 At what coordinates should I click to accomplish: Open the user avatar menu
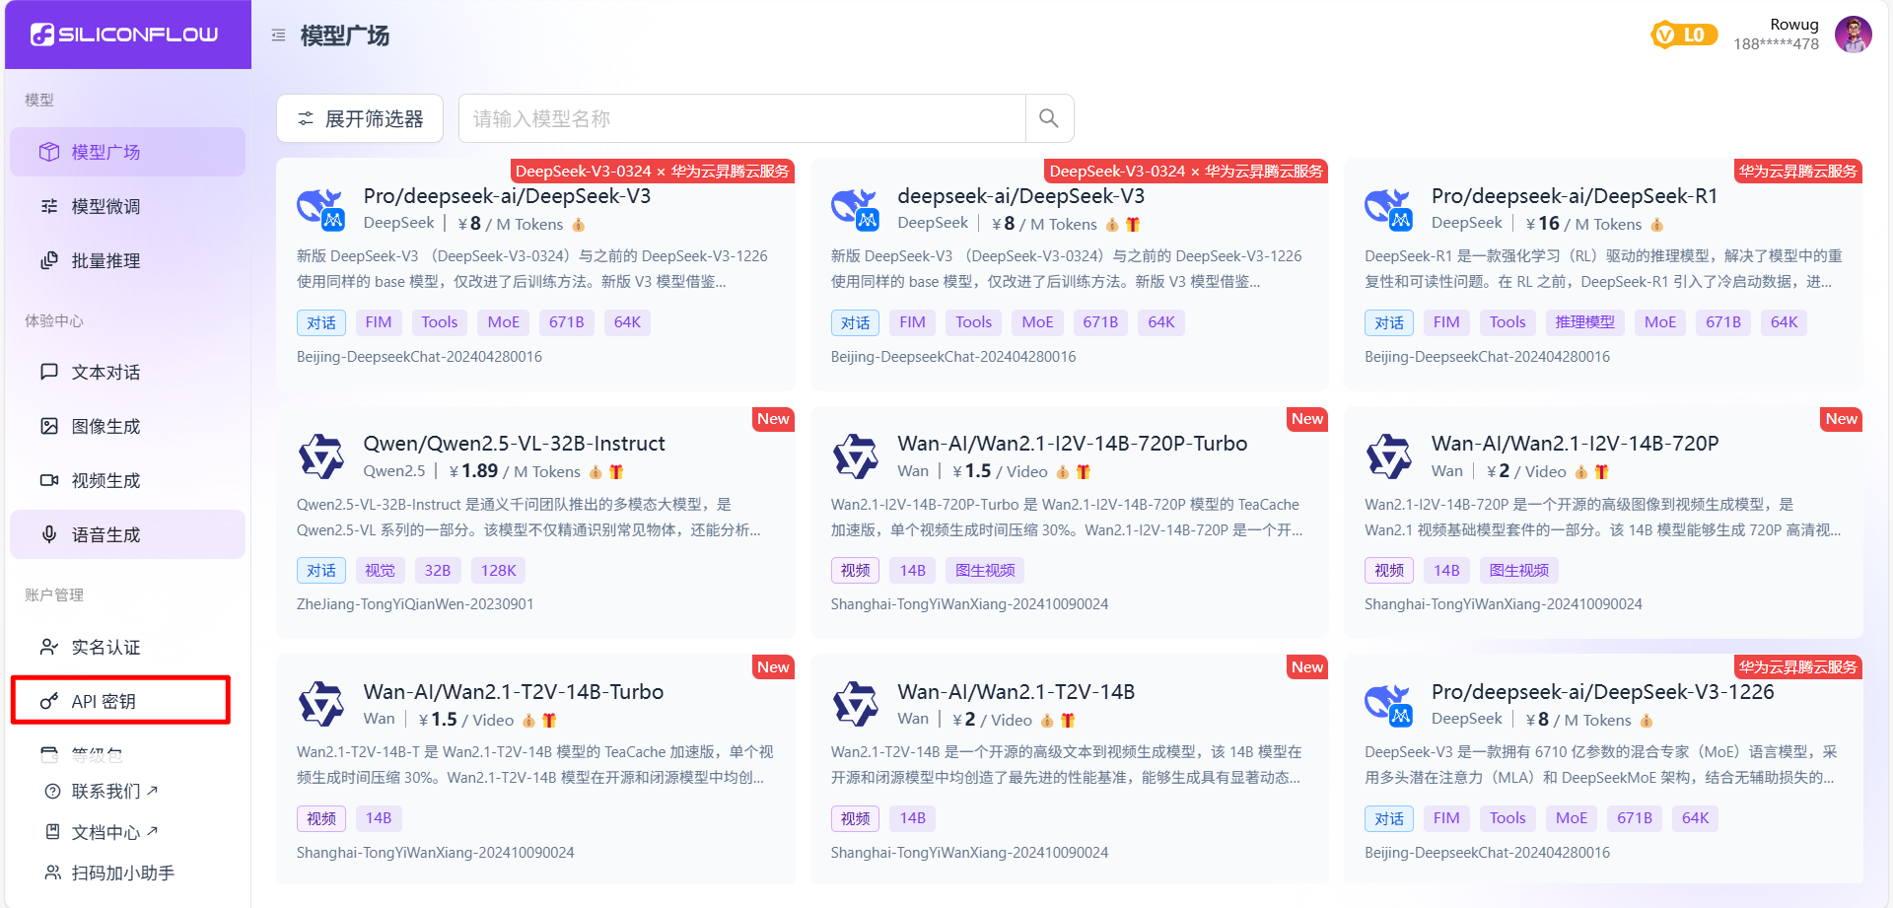[x=1853, y=35]
